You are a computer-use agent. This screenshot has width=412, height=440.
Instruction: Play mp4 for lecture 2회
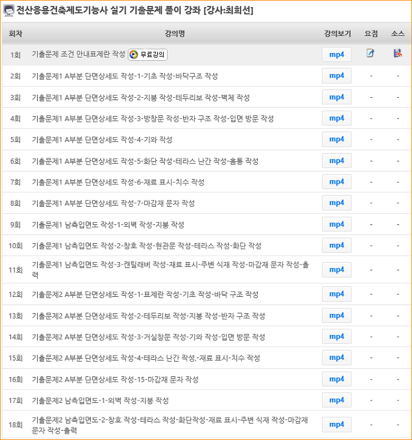click(x=337, y=76)
